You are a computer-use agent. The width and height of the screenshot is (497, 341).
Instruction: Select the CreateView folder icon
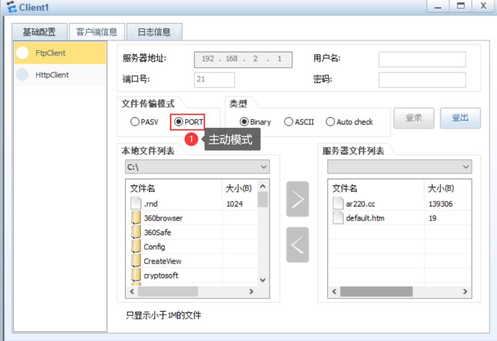[136, 261]
